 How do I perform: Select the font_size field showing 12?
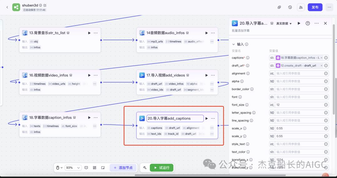[x=300, y=105]
